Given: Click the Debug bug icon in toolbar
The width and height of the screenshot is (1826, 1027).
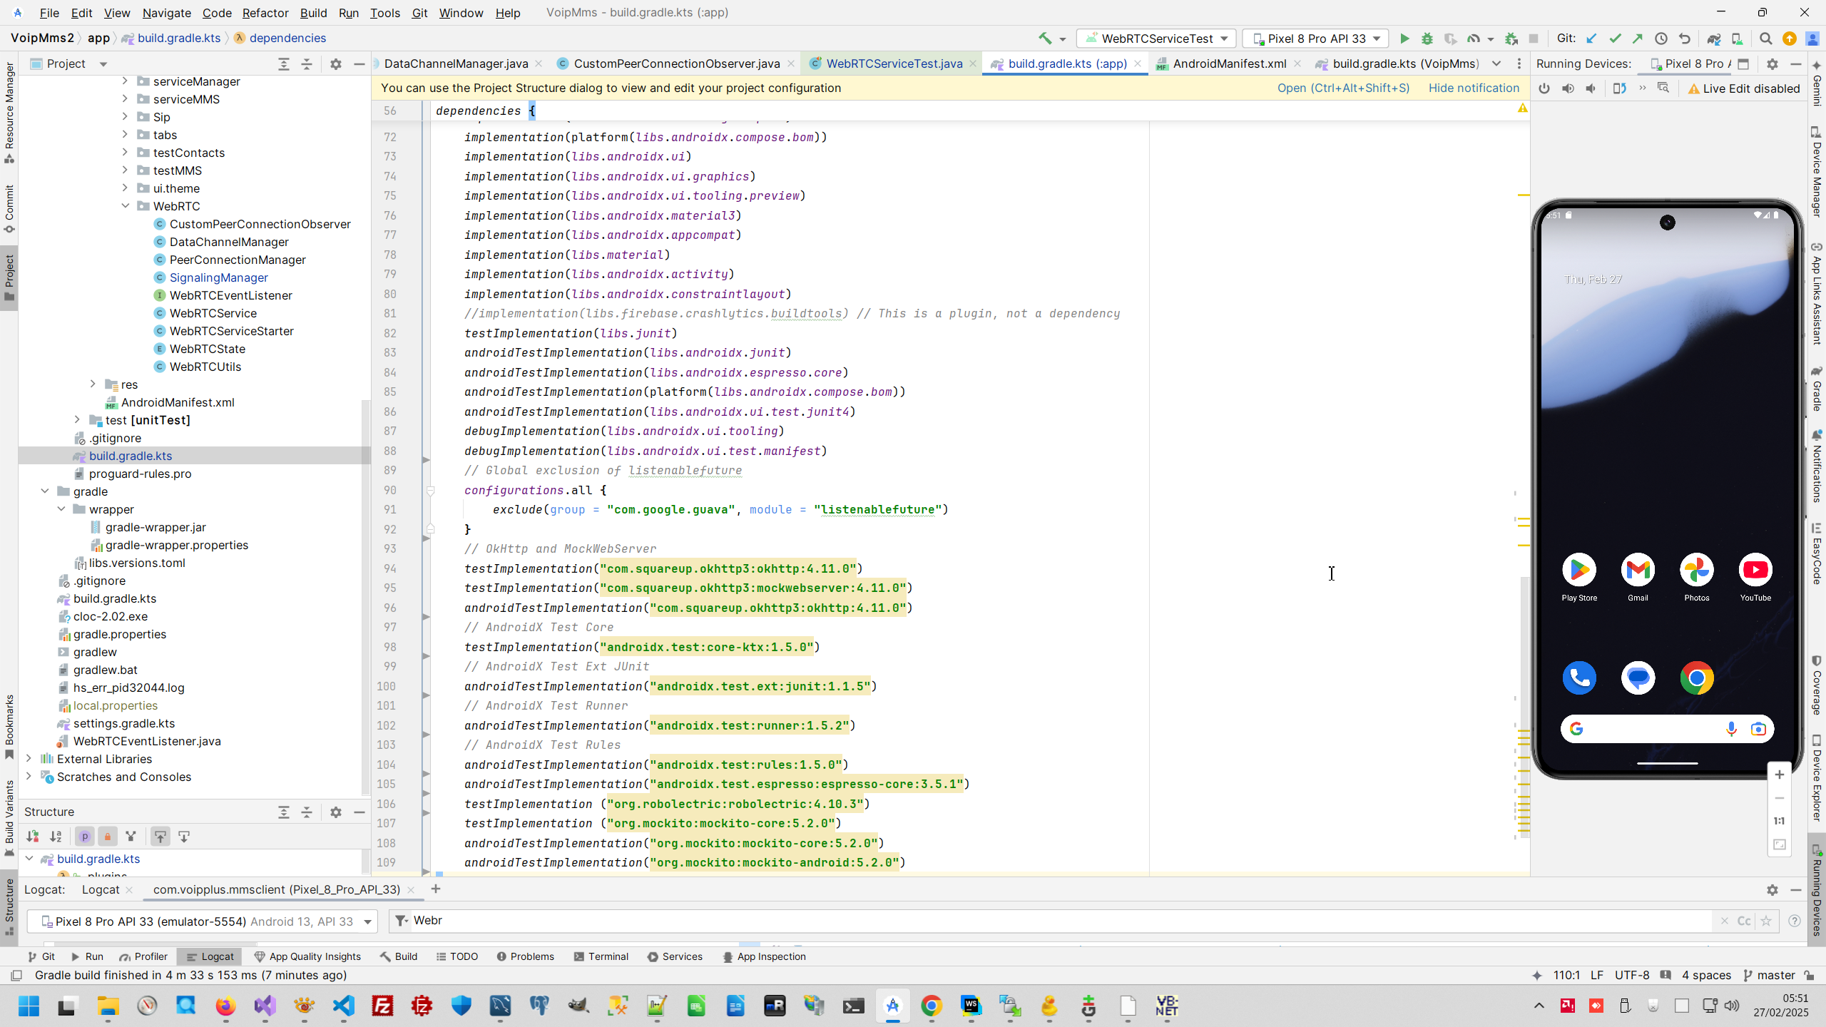Looking at the screenshot, I should pyautogui.click(x=1427, y=39).
